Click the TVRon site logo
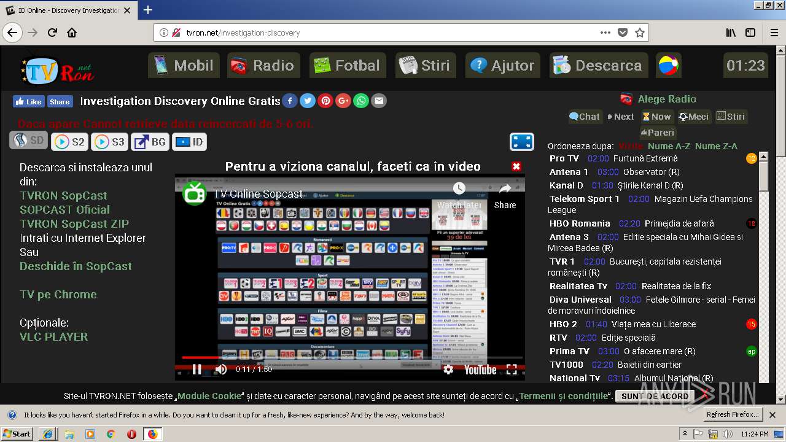This screenshot has height=442, width=786. [x=56, y=69]
